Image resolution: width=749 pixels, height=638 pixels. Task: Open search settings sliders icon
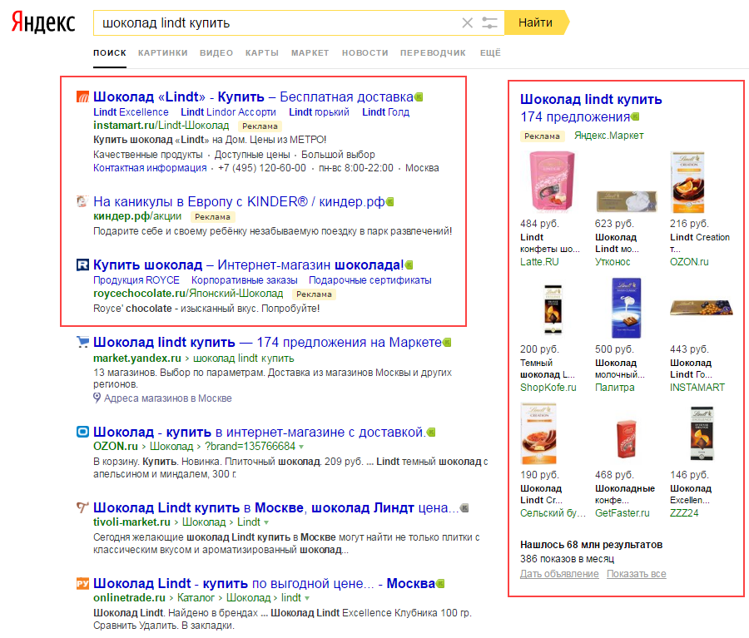(x=490, y=23)
